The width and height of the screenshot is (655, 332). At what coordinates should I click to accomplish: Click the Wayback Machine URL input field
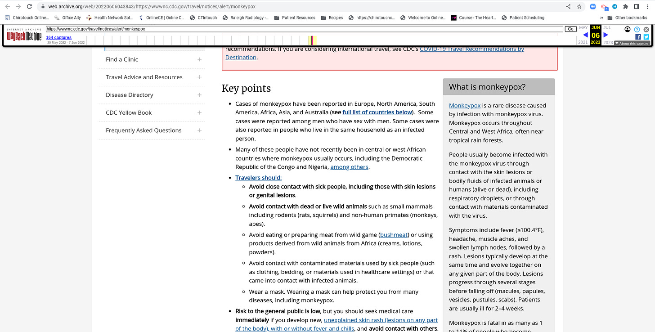(x=304, y=29)
